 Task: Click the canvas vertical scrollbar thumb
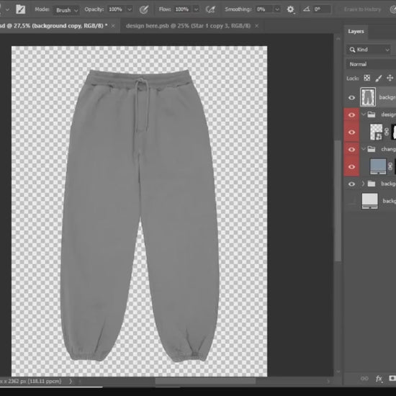(x=338, y=201)
